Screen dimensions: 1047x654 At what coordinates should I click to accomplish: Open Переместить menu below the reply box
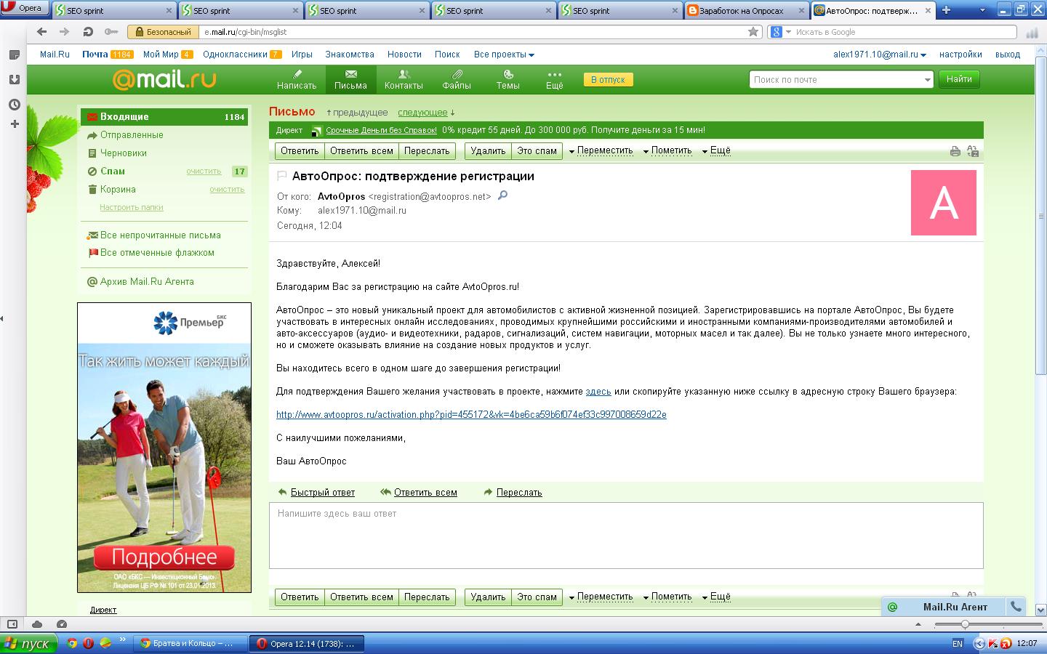coord(601,597)
